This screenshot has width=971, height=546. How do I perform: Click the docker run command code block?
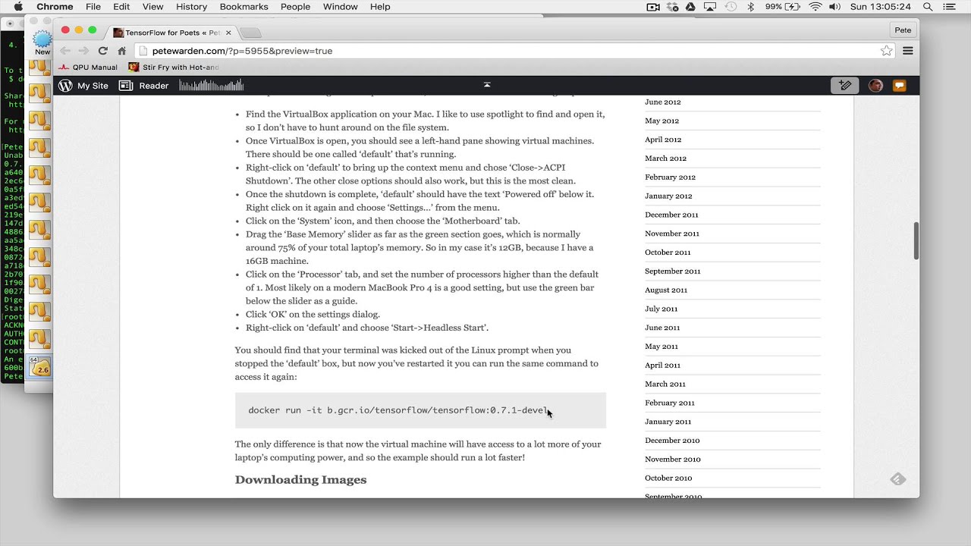point(420,410)
